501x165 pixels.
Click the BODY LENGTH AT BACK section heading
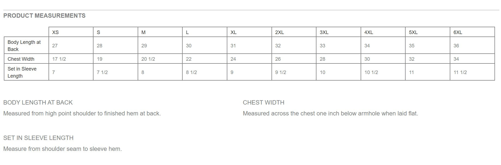pyautogui.click(x=38, y=102)
